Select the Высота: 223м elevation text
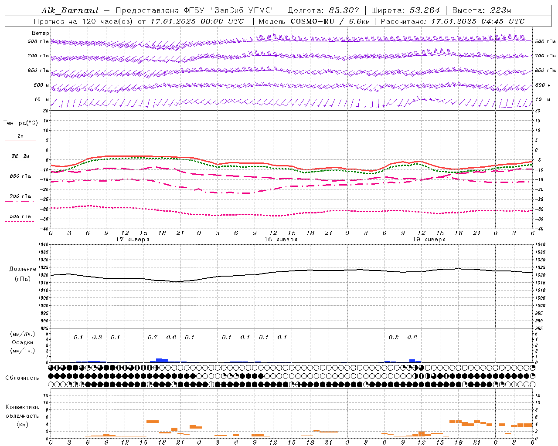The image size is (558, 446). tap(481, 10)
